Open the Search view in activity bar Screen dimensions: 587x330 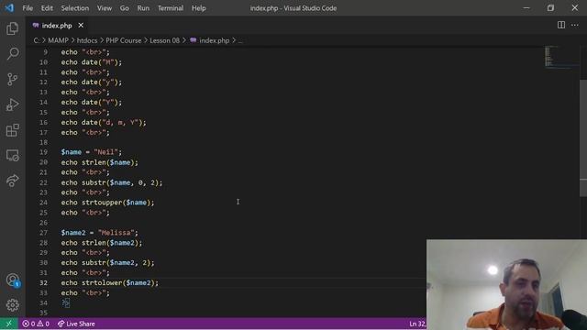coord(12,54)
